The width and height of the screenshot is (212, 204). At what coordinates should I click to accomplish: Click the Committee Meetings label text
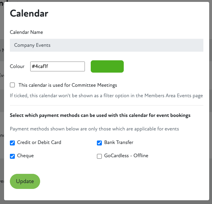(x=68, y=85)
